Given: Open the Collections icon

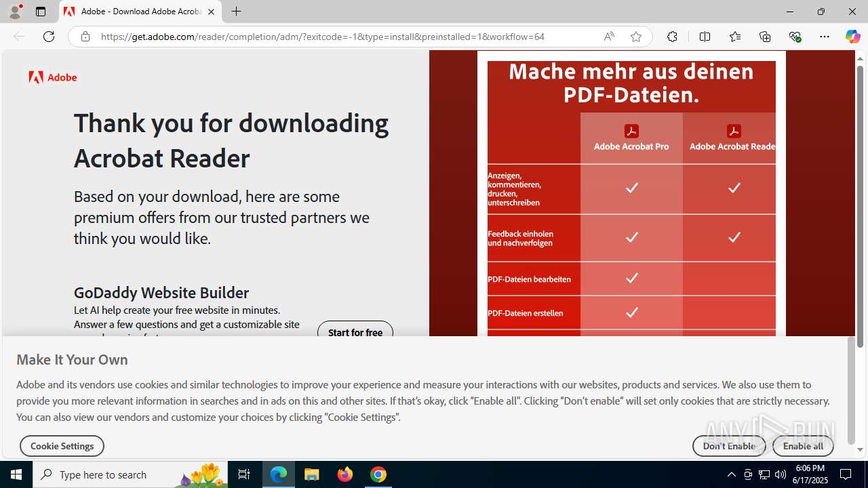Looking at the screenshot, I should pyautogui.click(x=765, y=37).
